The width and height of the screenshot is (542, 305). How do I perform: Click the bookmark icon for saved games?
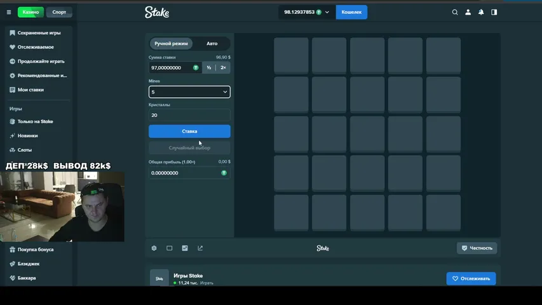pyautogui.click(x=13, y=33)
